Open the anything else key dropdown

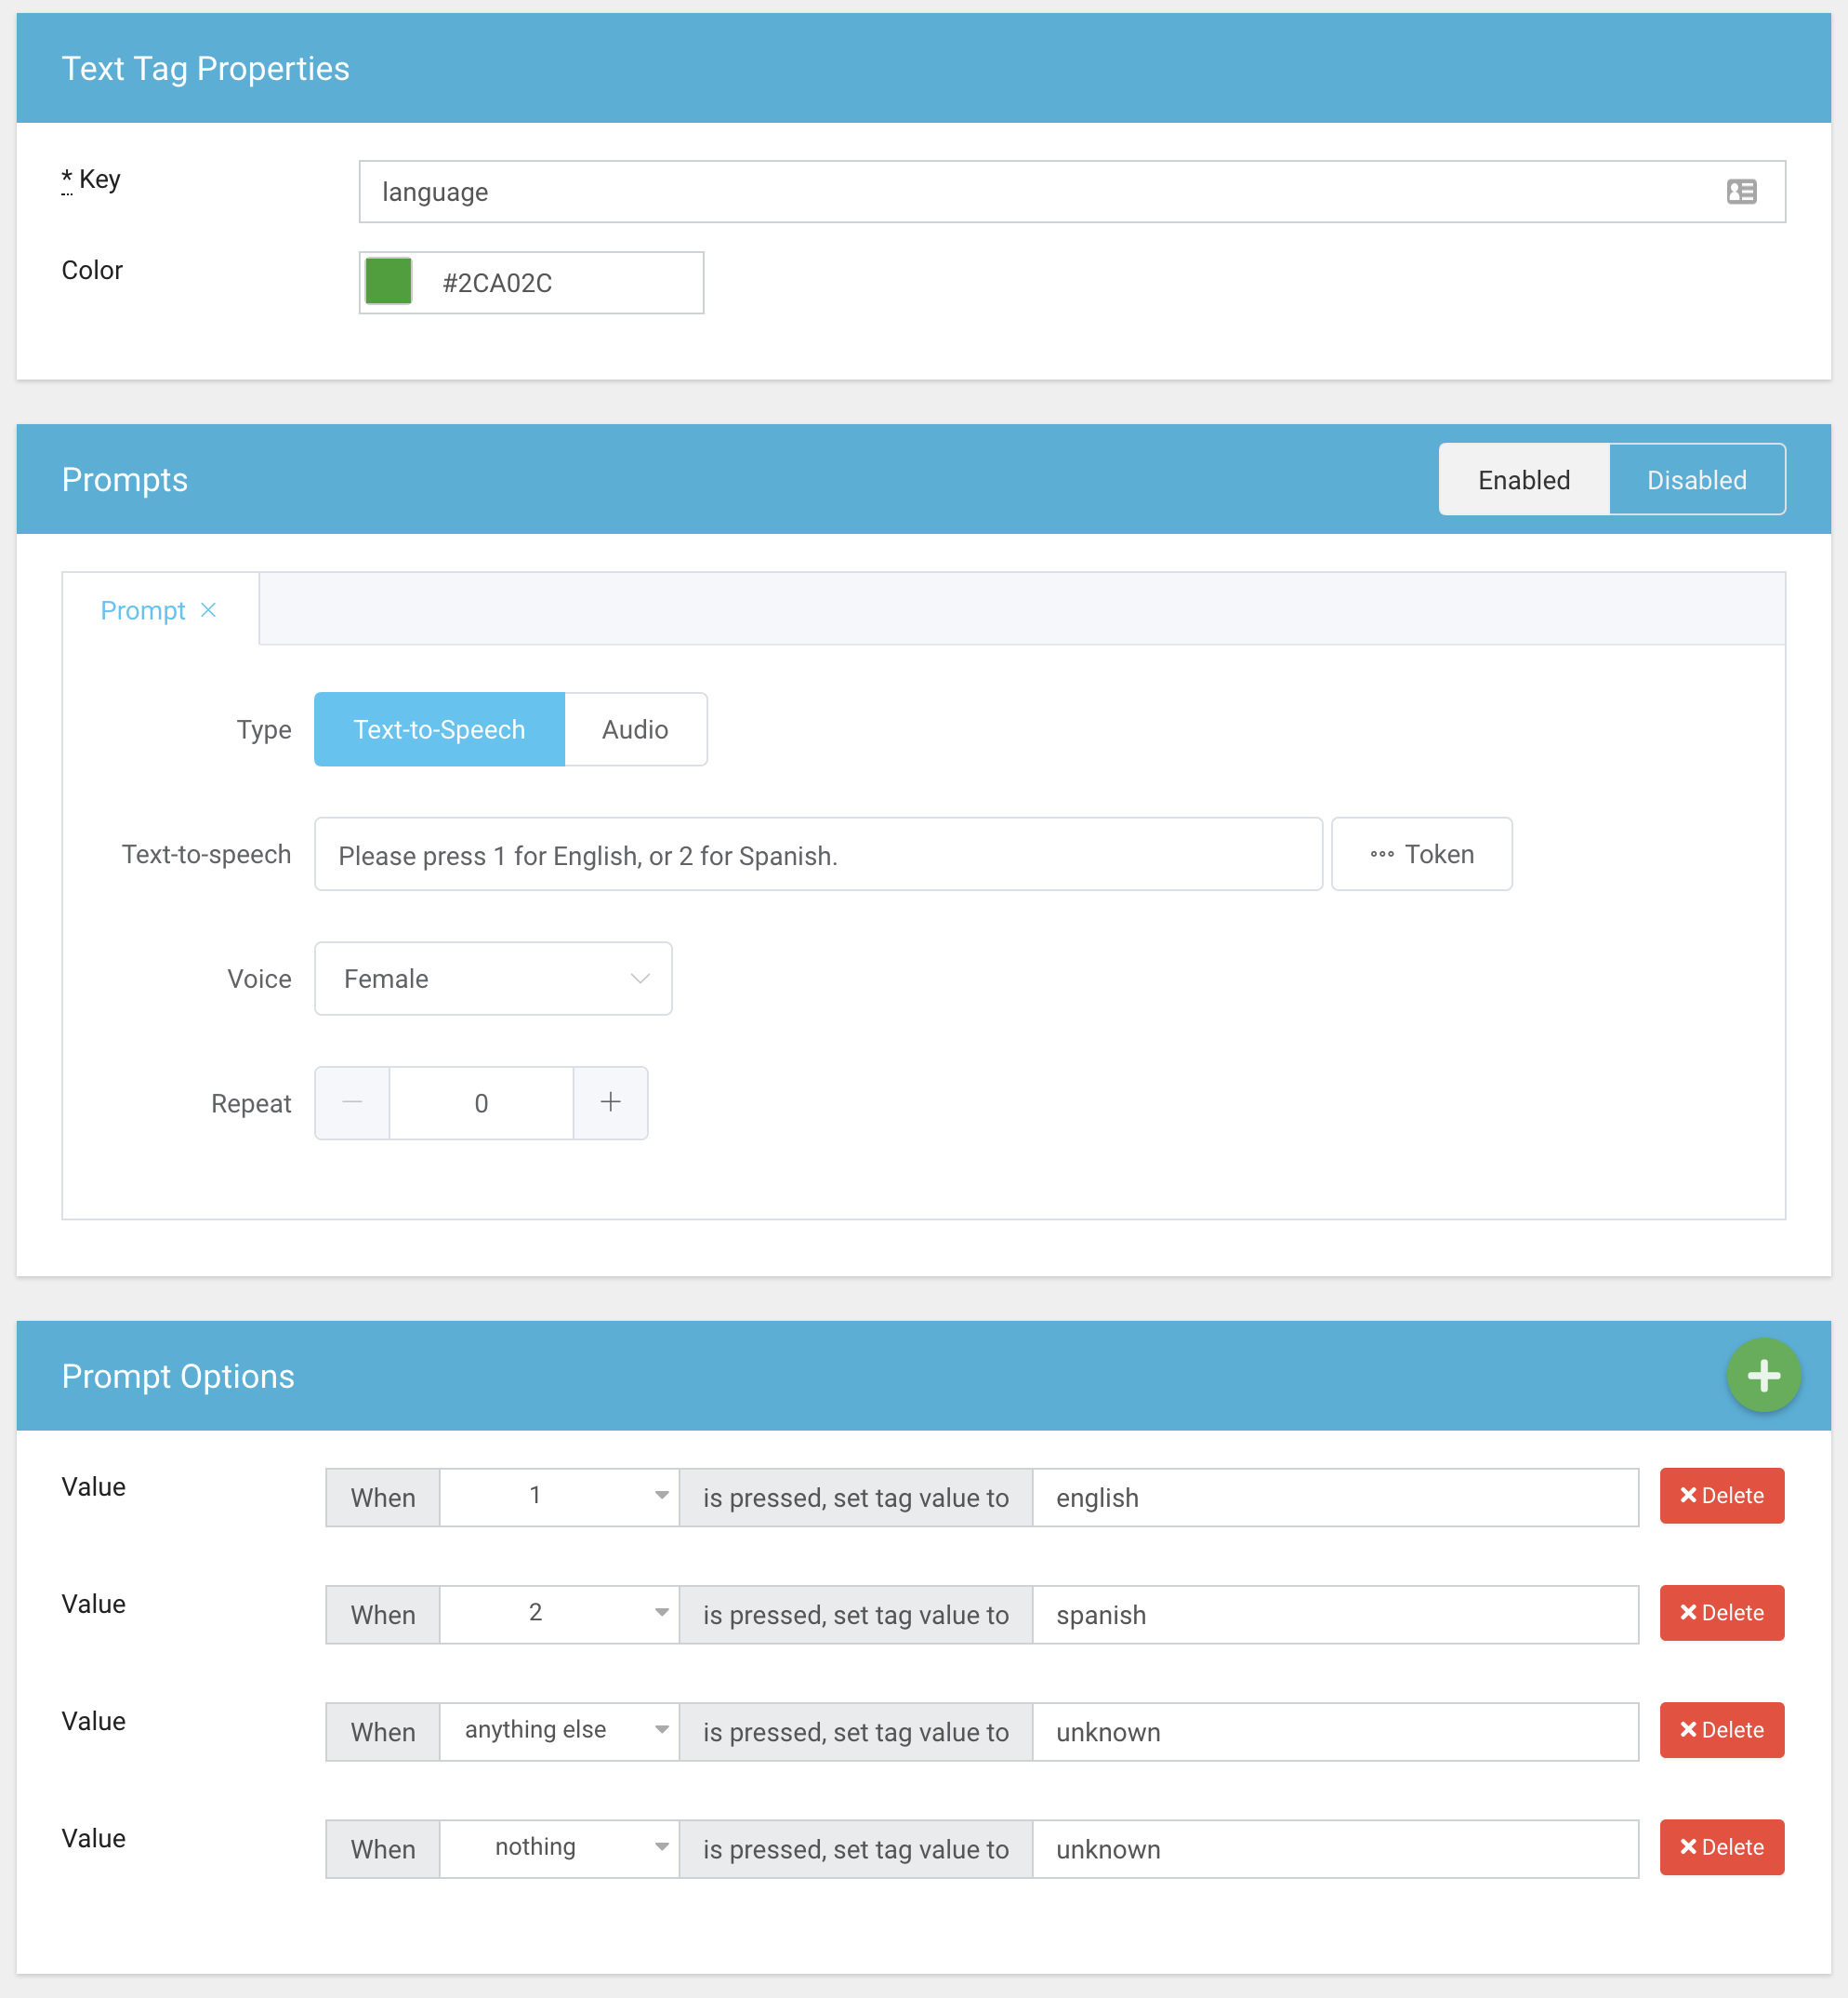(x=559, y=1730)
